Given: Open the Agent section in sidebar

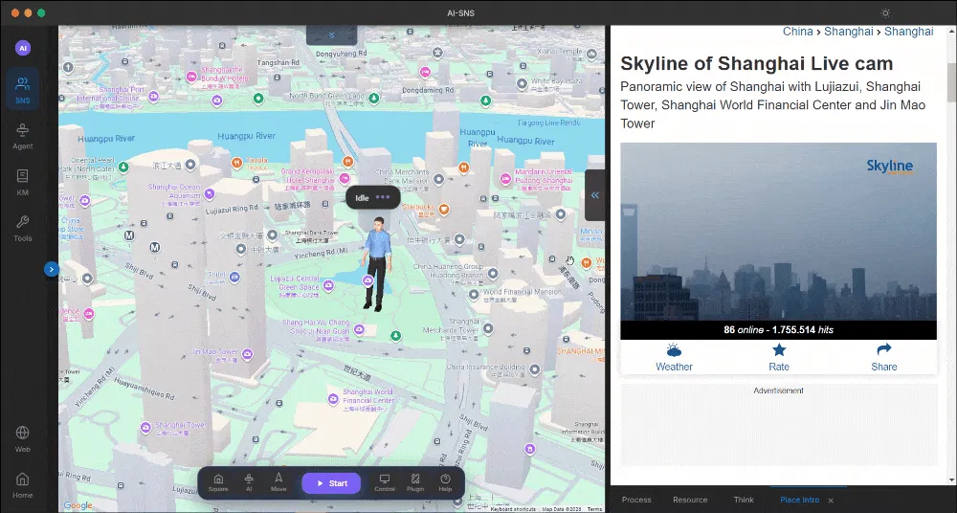Looking at the screenshot, I should point(23,136).
